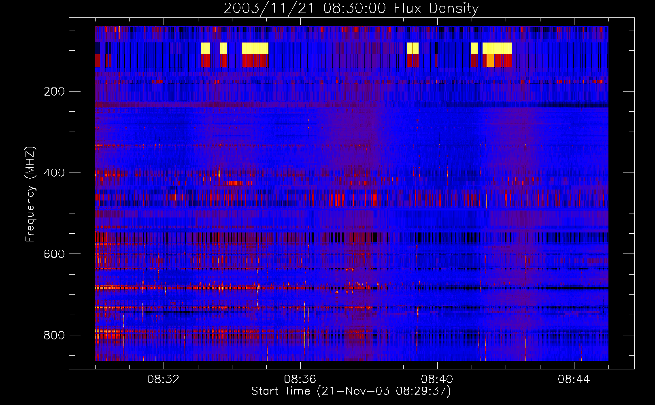The height and width of the screenshot is (405, 655).
Task: Click the 08:44 time tick label
Action: coord(574,379)
